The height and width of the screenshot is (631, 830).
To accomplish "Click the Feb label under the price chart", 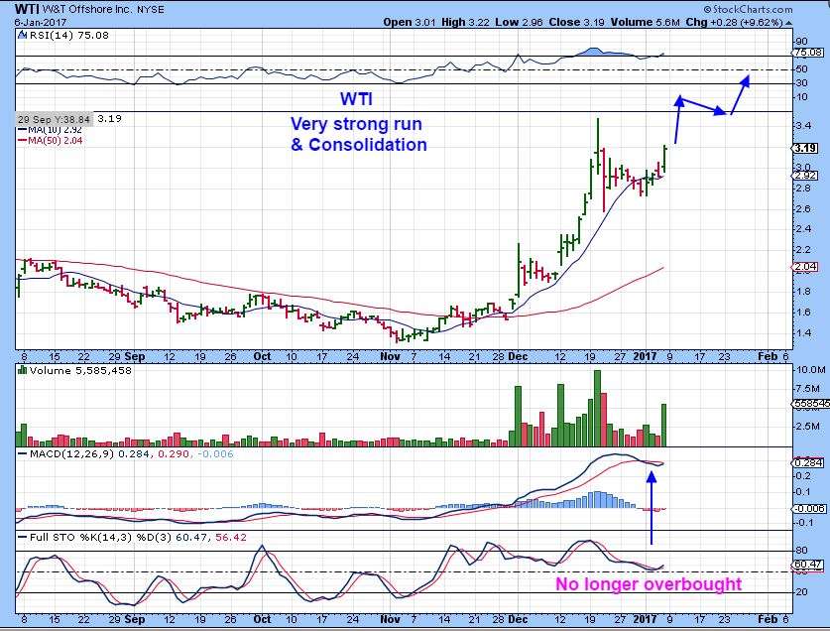I will pos(768,356).
